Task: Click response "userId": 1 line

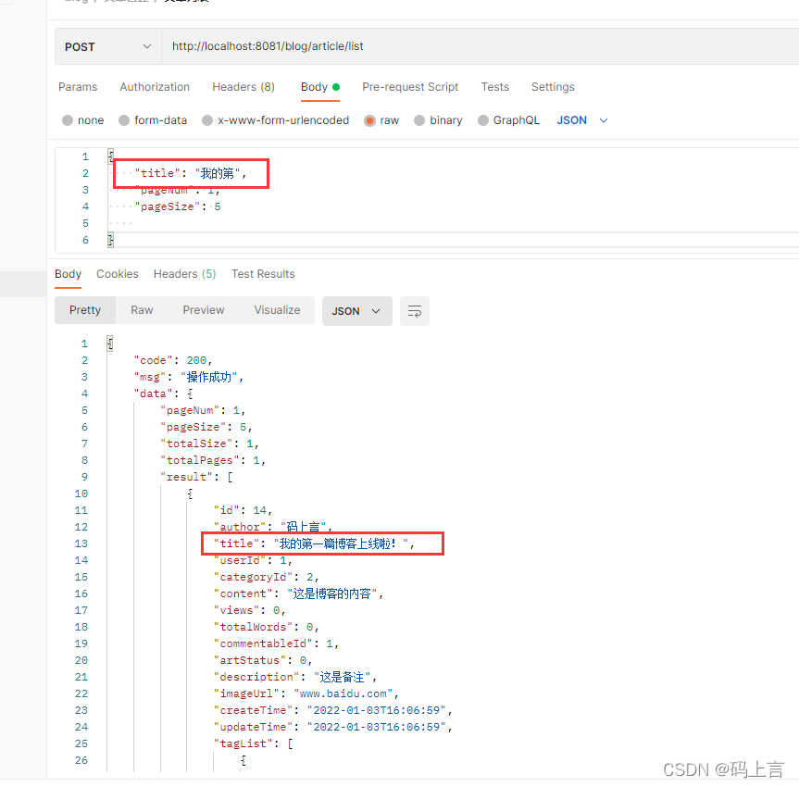Action: click(253, 560)
